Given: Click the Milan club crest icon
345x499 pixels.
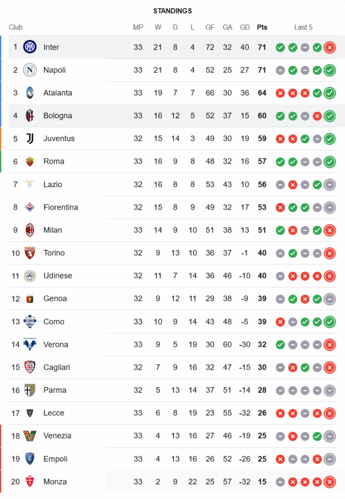Looking at the screenshot, I should point(30,230).
